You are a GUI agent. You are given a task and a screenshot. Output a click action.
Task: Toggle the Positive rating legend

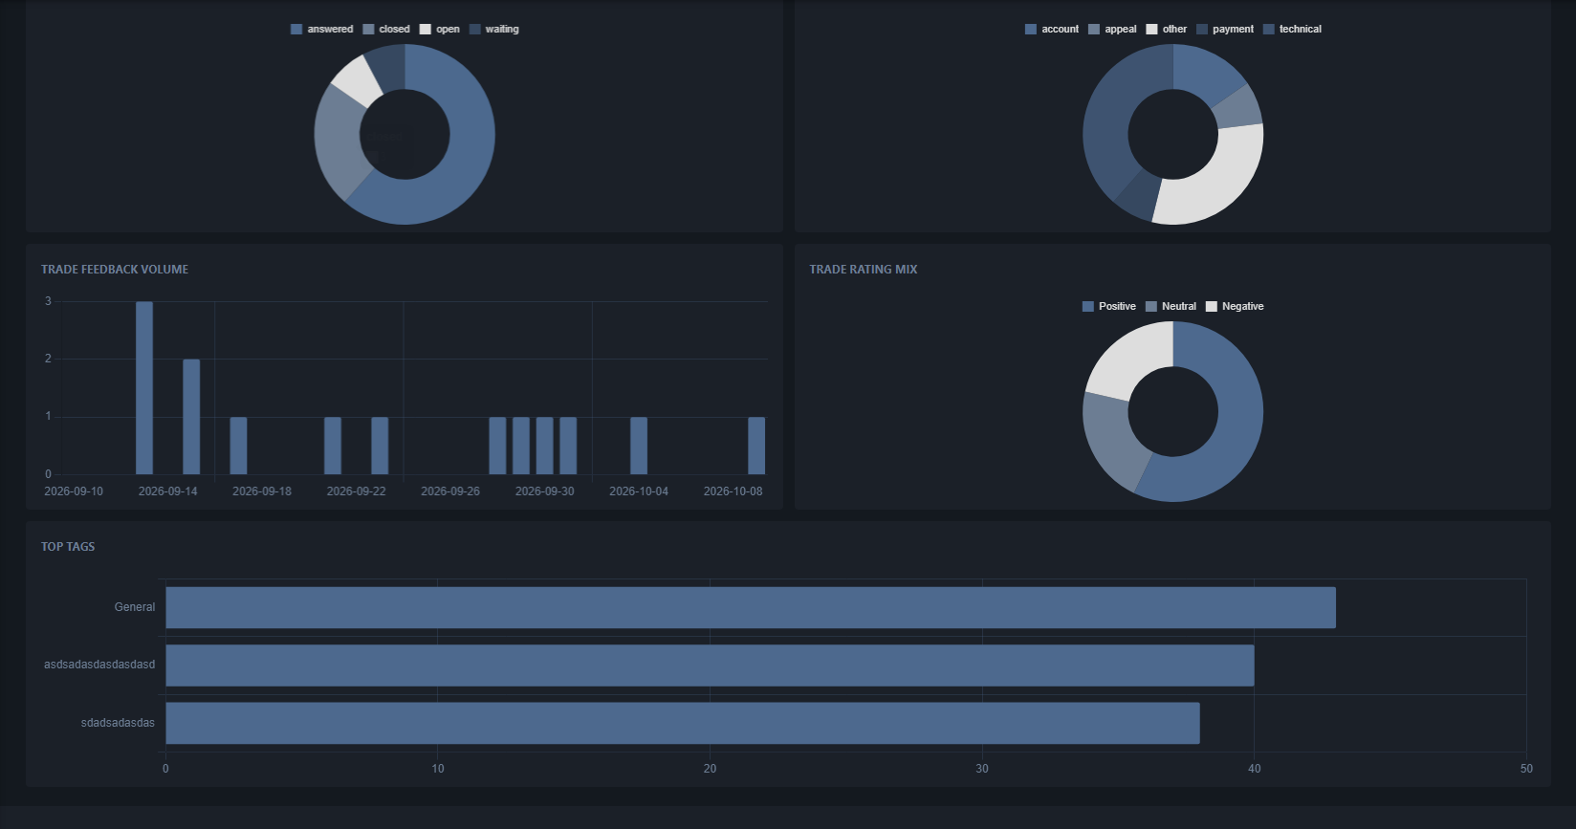[x=1109, y=306]
